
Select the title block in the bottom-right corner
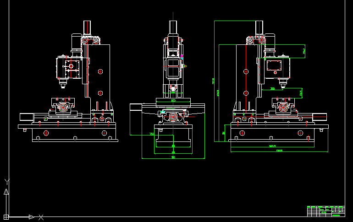pyautogui.click(x=325, y=211)
